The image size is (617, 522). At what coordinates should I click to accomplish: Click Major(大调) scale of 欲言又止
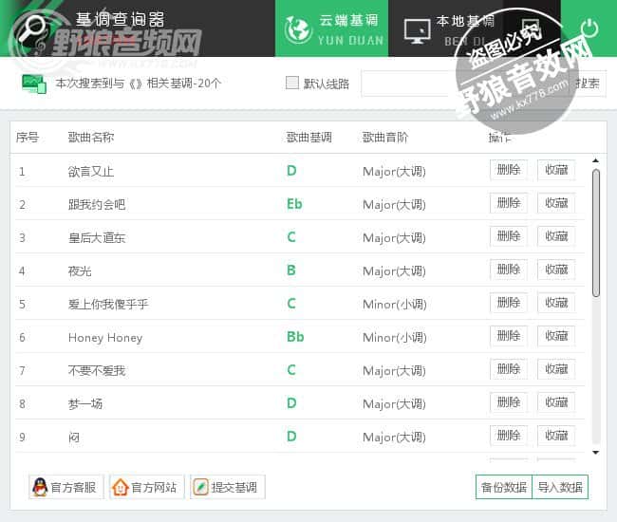(x=394, y=172)
